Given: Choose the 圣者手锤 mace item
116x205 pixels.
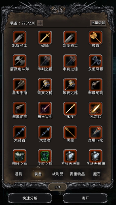Looking at the screenshot, I should click(x=20, y=85).
